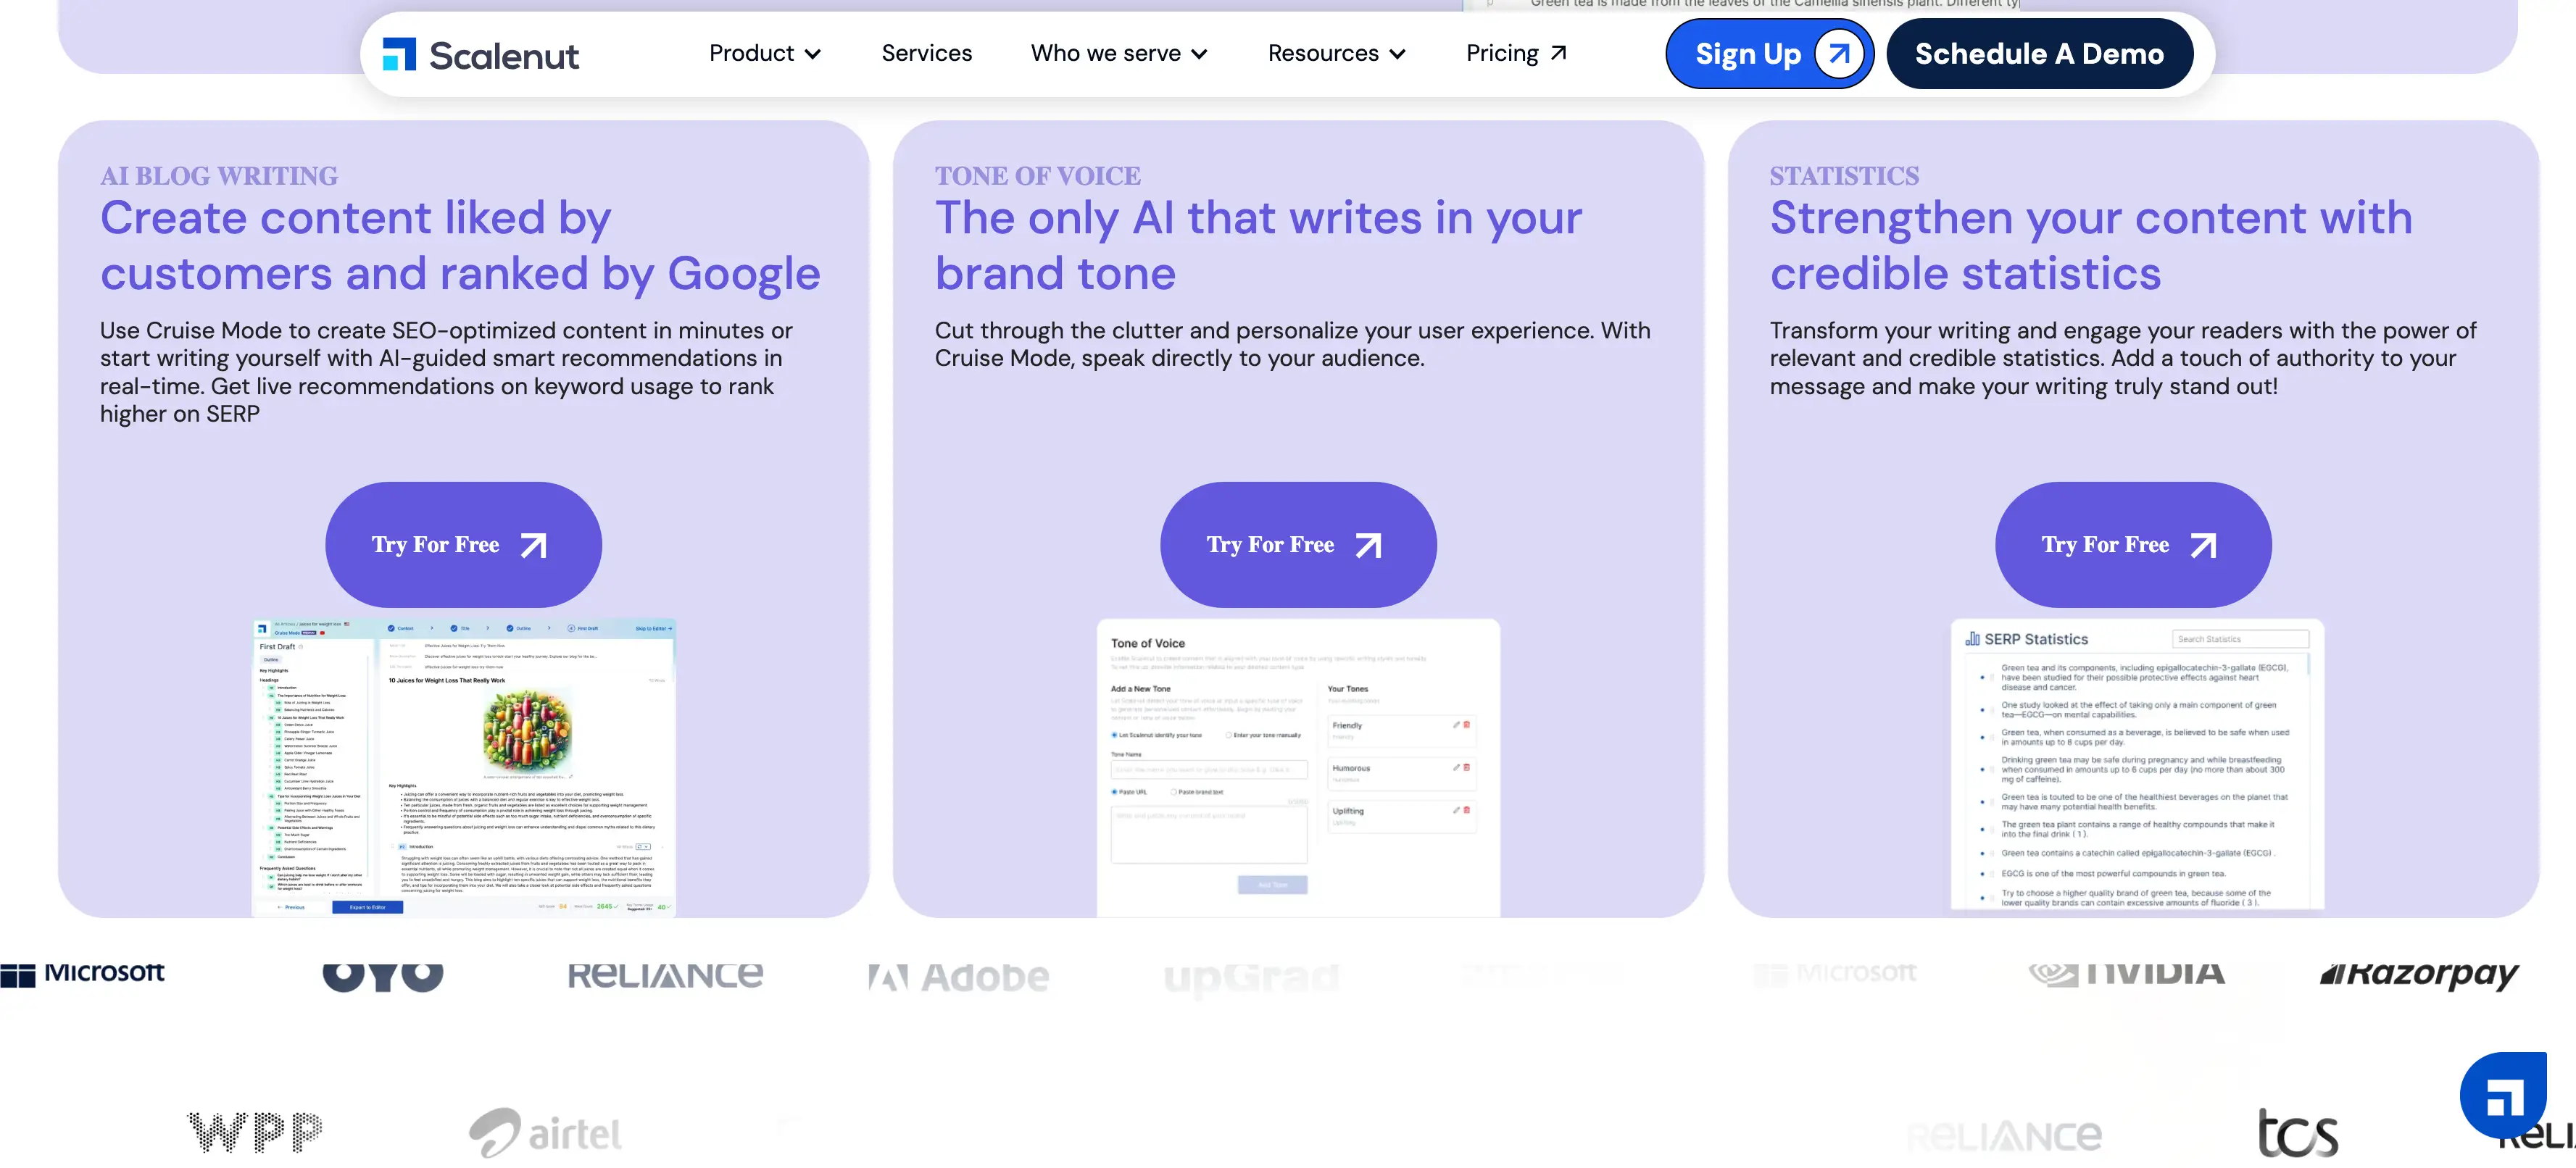The height and width of the screenshot is (1168, 2576).
Task: Click the tcs logo
Action: pos(2298,1133)
